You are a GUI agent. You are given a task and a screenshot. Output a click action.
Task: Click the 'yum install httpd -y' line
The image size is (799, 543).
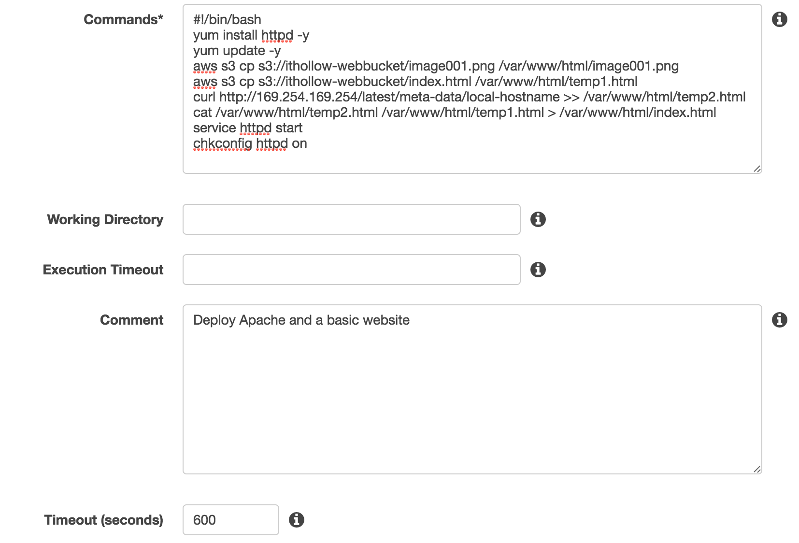coord(251,35)
